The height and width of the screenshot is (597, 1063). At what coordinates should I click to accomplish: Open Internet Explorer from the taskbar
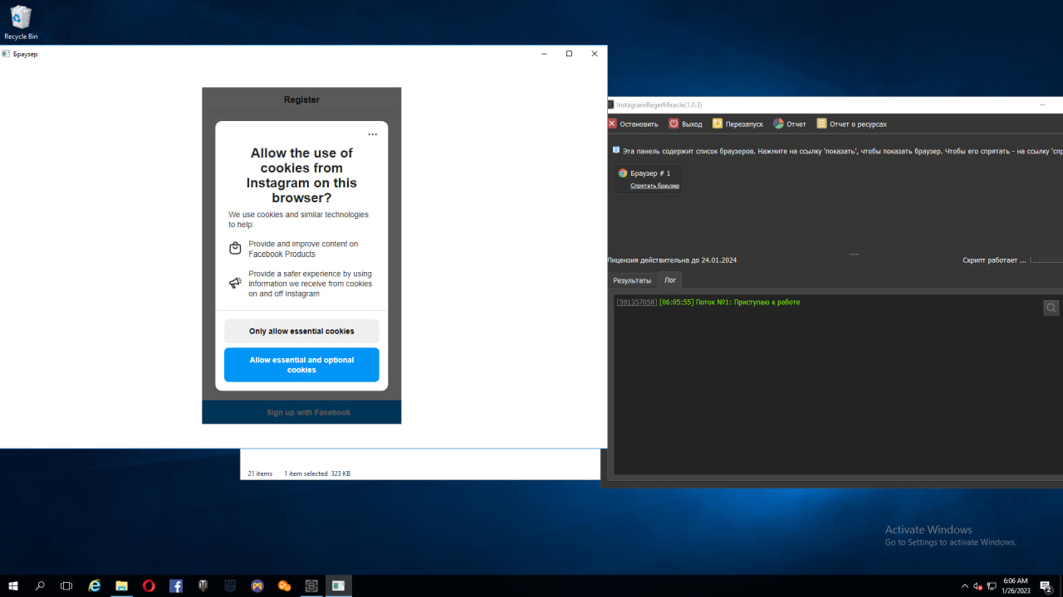[x=95, y=585]
